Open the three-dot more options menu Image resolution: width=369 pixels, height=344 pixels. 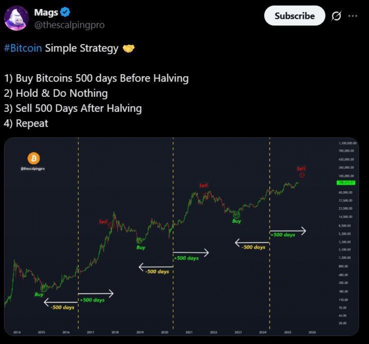click(x=353, y=16)
